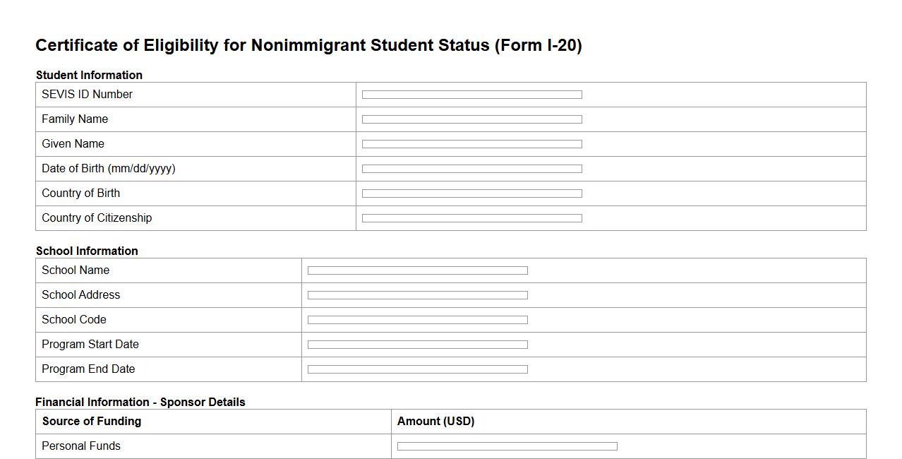Focus the Family Name text box
The image size is (902, 459).
(x=471, y=119)
